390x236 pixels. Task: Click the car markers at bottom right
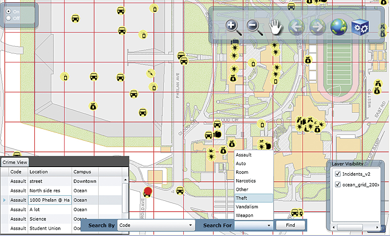click(x=297, y=213)
